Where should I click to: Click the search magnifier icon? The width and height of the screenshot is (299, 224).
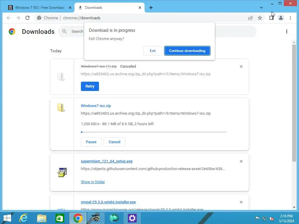pos(65,32)
